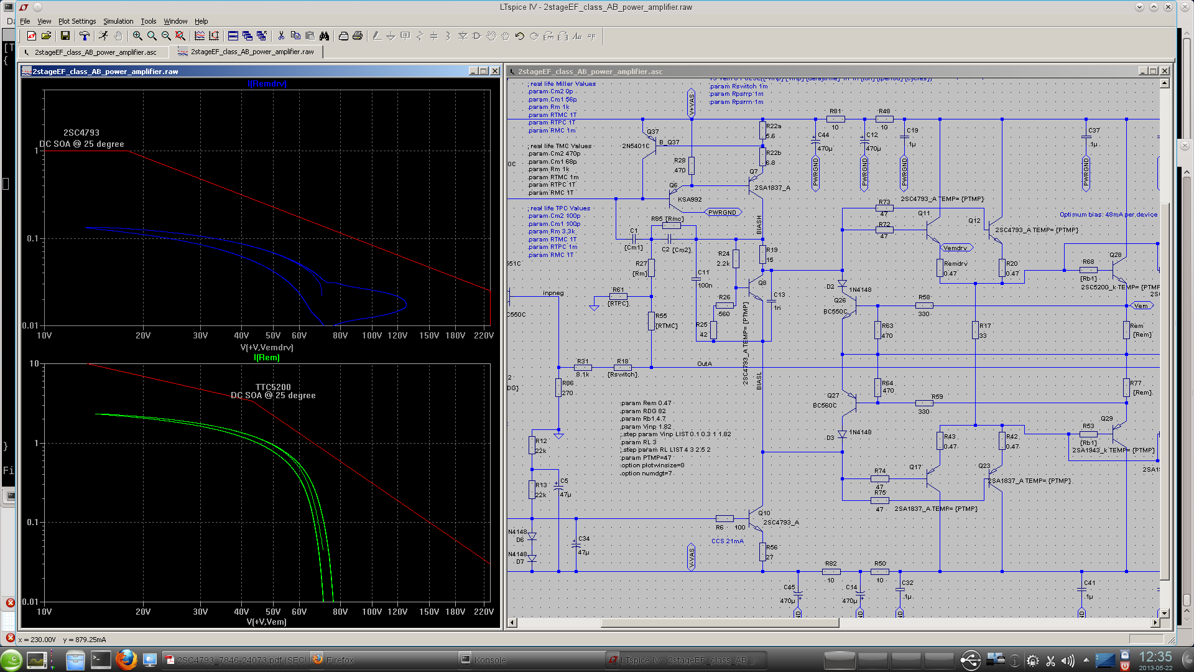Click the Place Text Aa icon
This screenshot has width=1194, height=672.
(577, 36)
